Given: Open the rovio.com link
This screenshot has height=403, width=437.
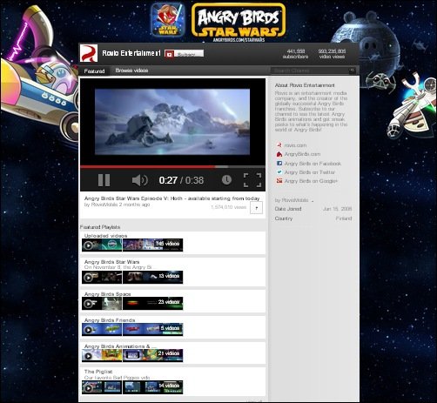Looking at the screenshot, I should point(295,145).
